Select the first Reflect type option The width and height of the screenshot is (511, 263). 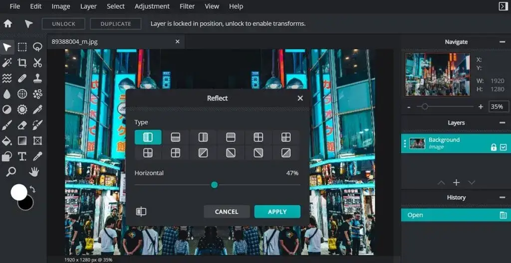coord(148,137)
